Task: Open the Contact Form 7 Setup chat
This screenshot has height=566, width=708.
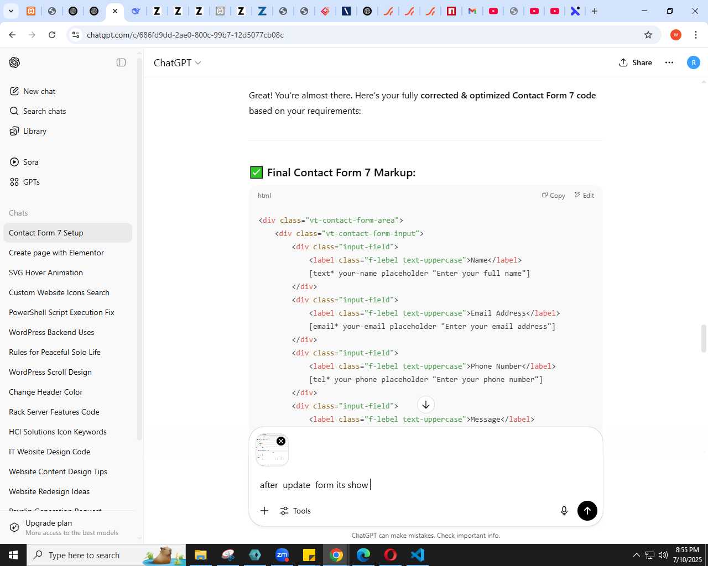Action: [x=67, y=233]
